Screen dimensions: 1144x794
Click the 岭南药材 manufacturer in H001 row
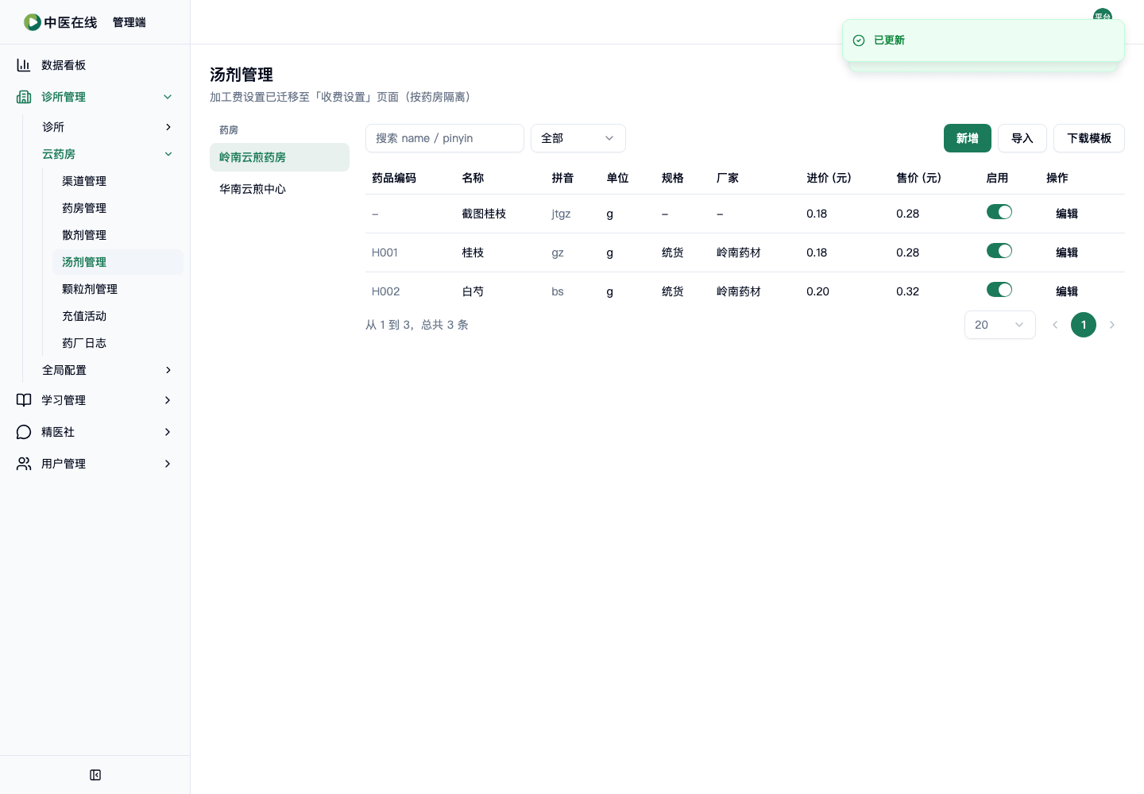(739, 252)
